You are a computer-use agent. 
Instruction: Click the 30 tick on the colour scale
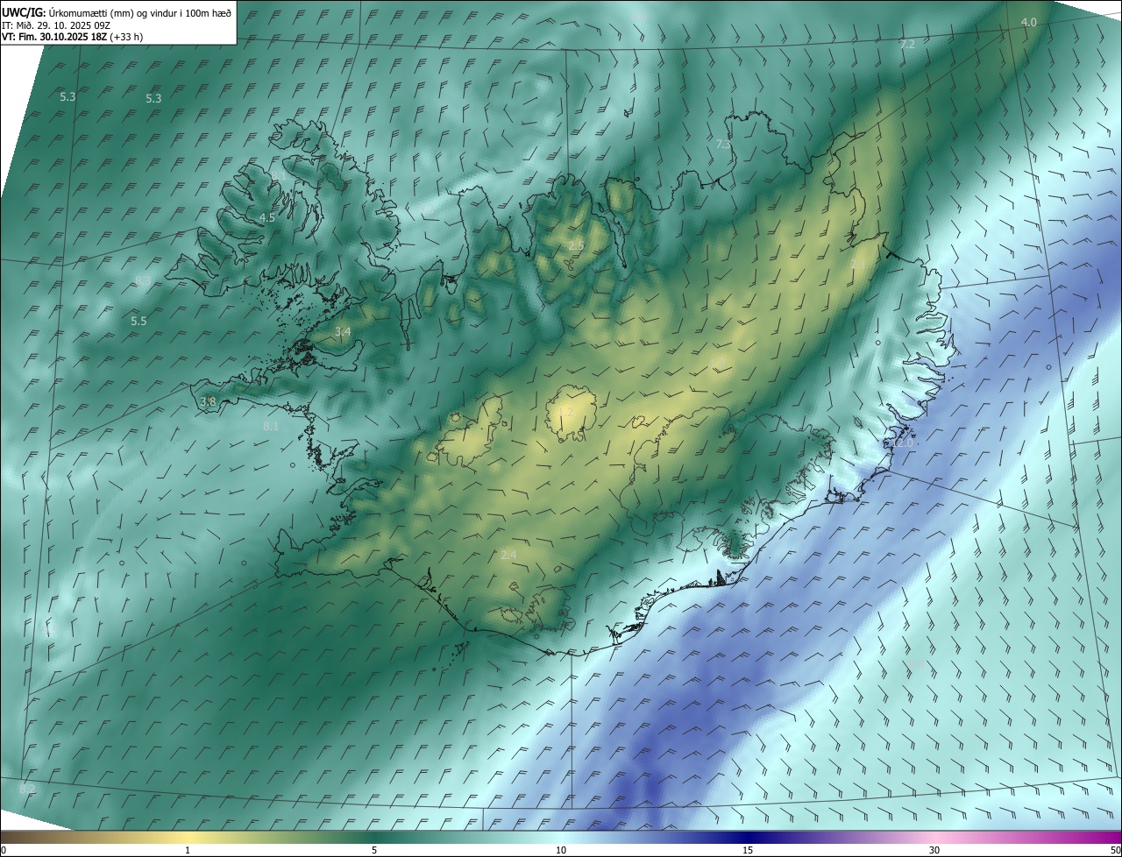tap(934, 850)
